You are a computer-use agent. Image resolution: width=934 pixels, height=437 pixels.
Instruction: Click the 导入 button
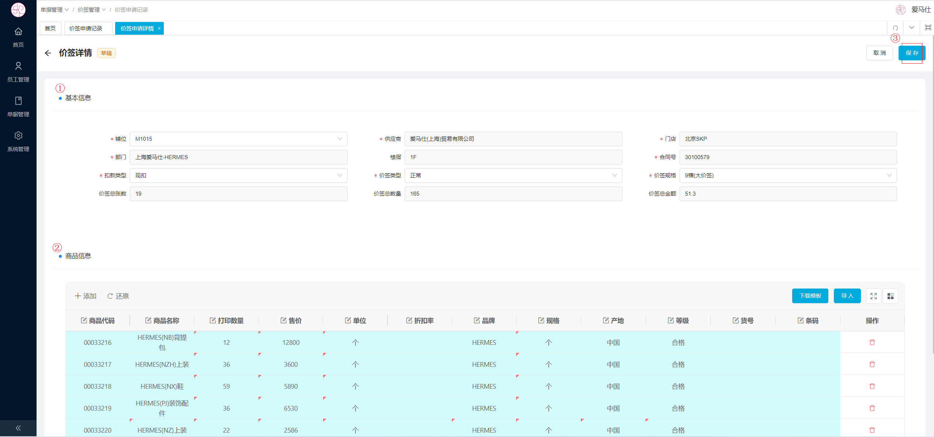pos(847,296)
